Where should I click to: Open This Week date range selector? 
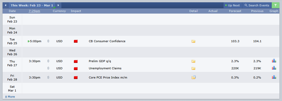(32, 5)
